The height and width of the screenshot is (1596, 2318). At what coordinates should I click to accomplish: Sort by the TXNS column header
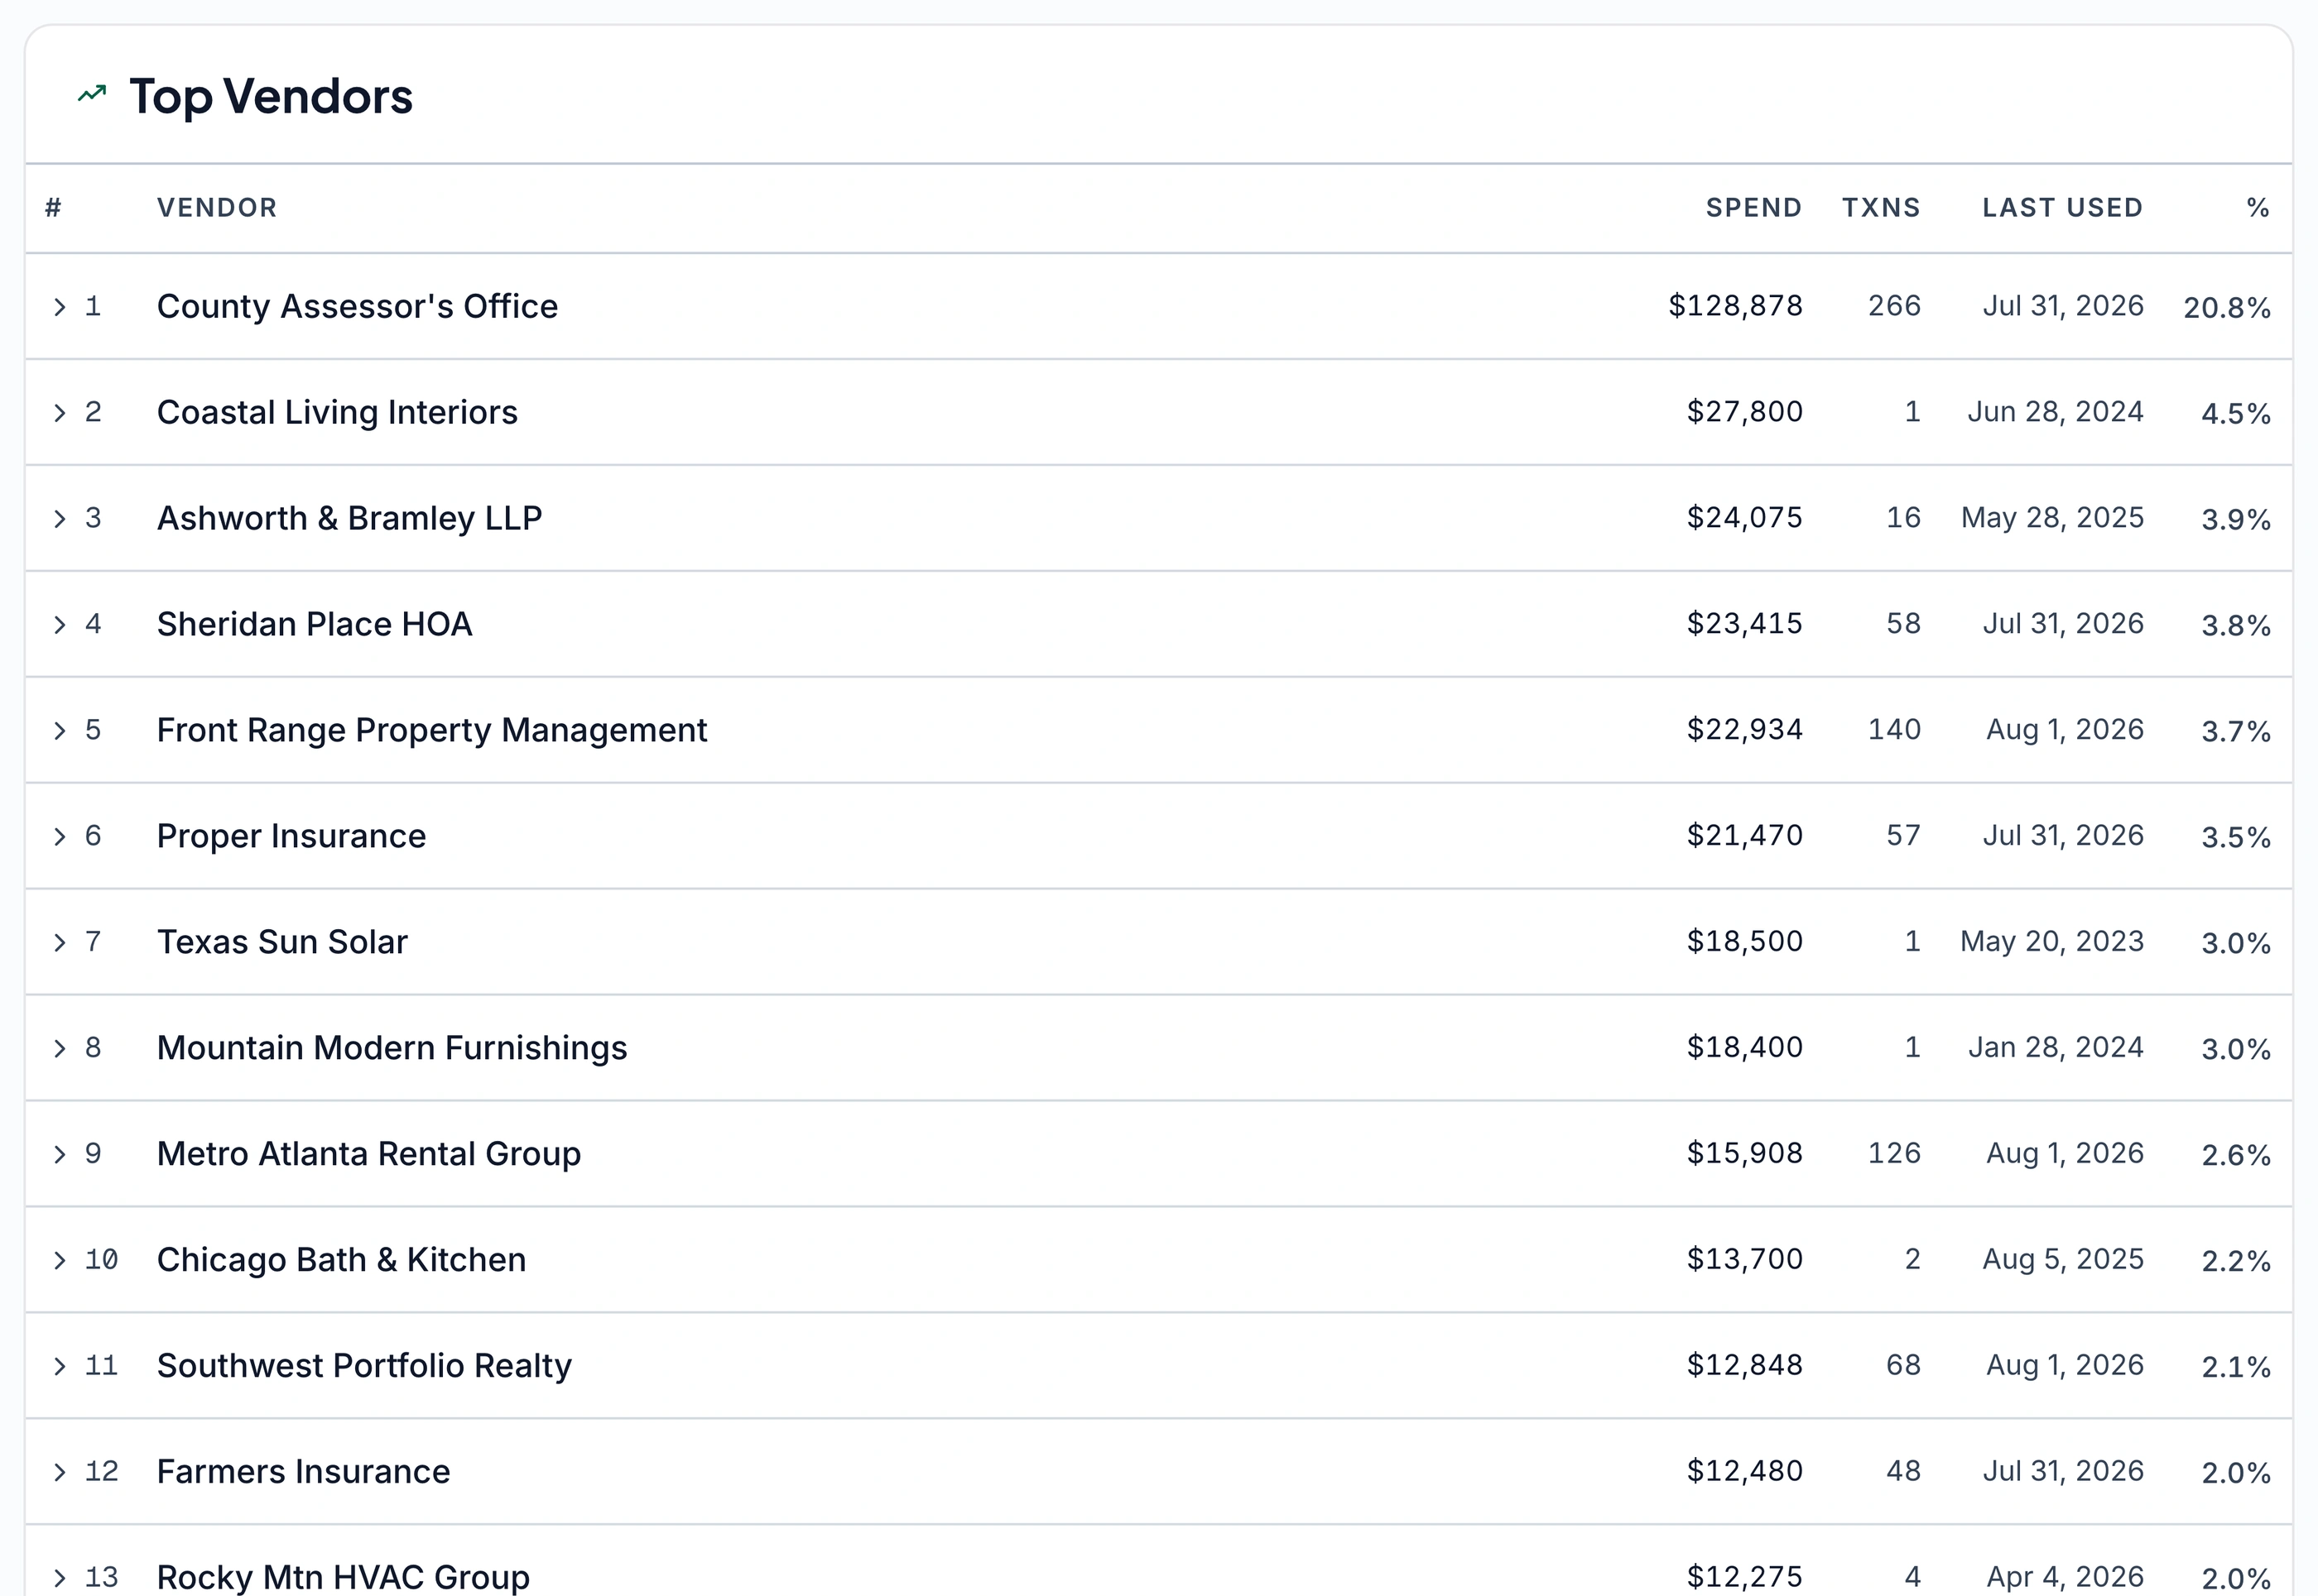[x=1882, y=208]
